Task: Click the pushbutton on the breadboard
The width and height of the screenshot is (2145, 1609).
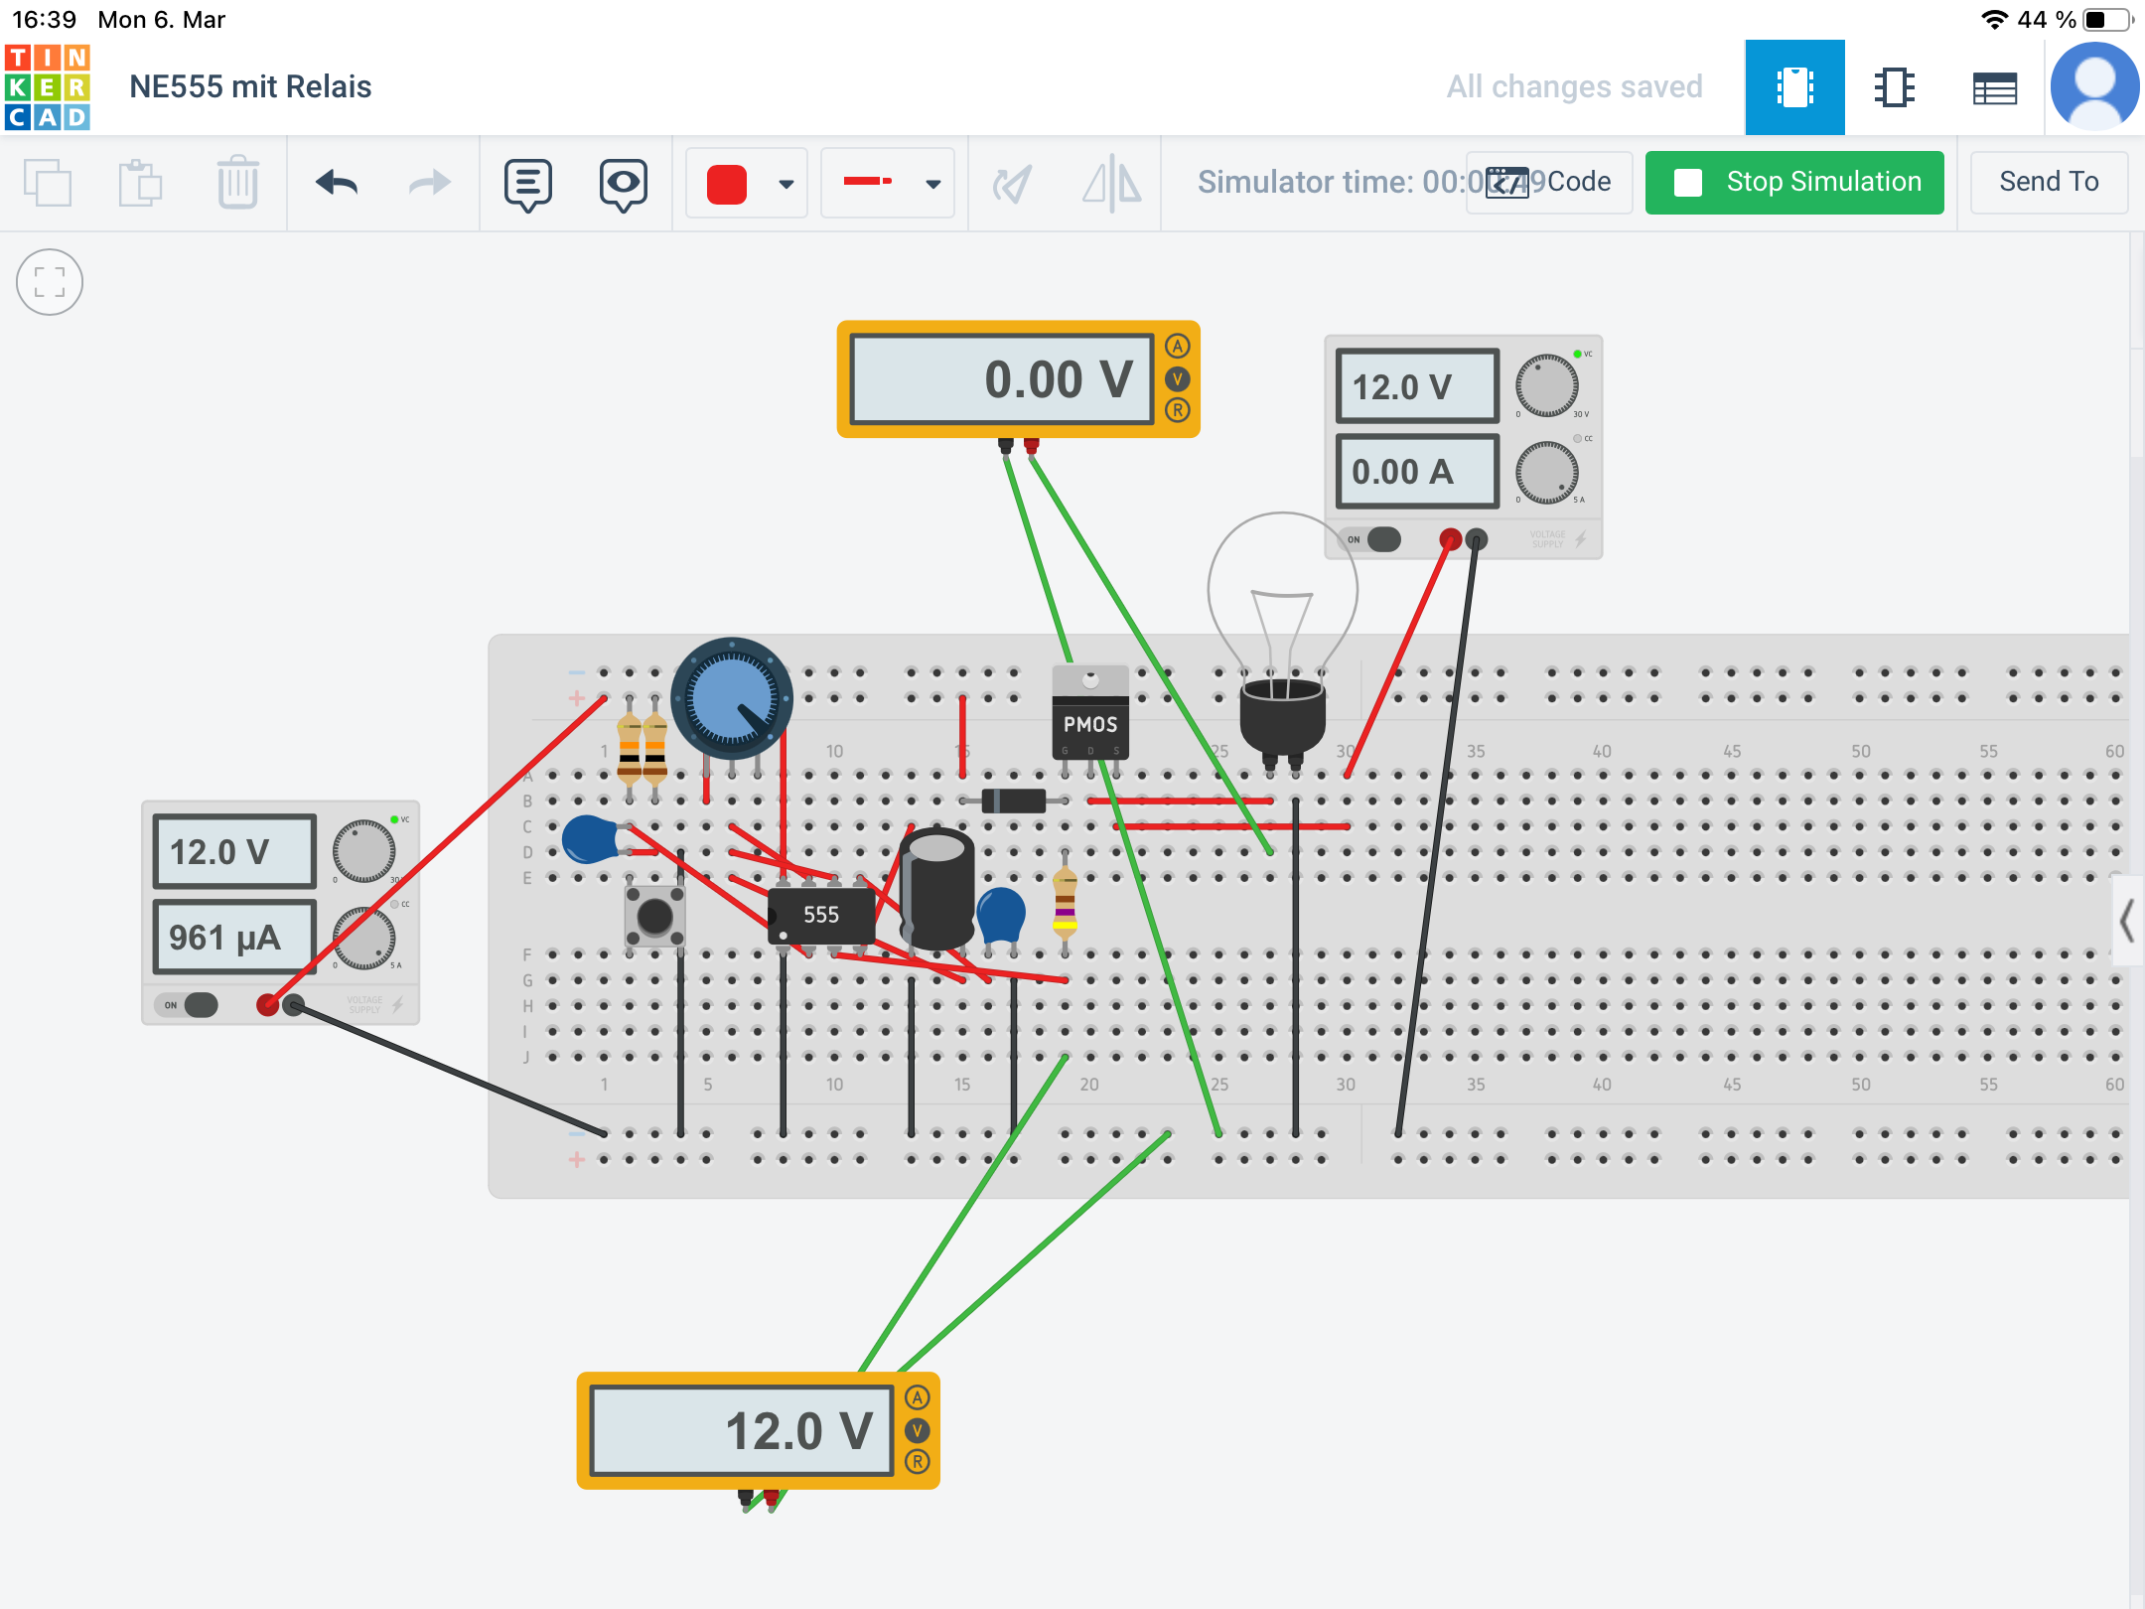Action: click(x=654, y=916)
